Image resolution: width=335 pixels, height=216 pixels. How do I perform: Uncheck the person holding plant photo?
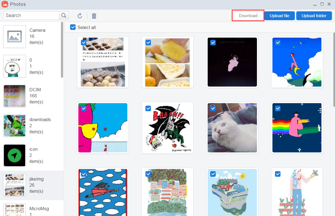(278, 174)
